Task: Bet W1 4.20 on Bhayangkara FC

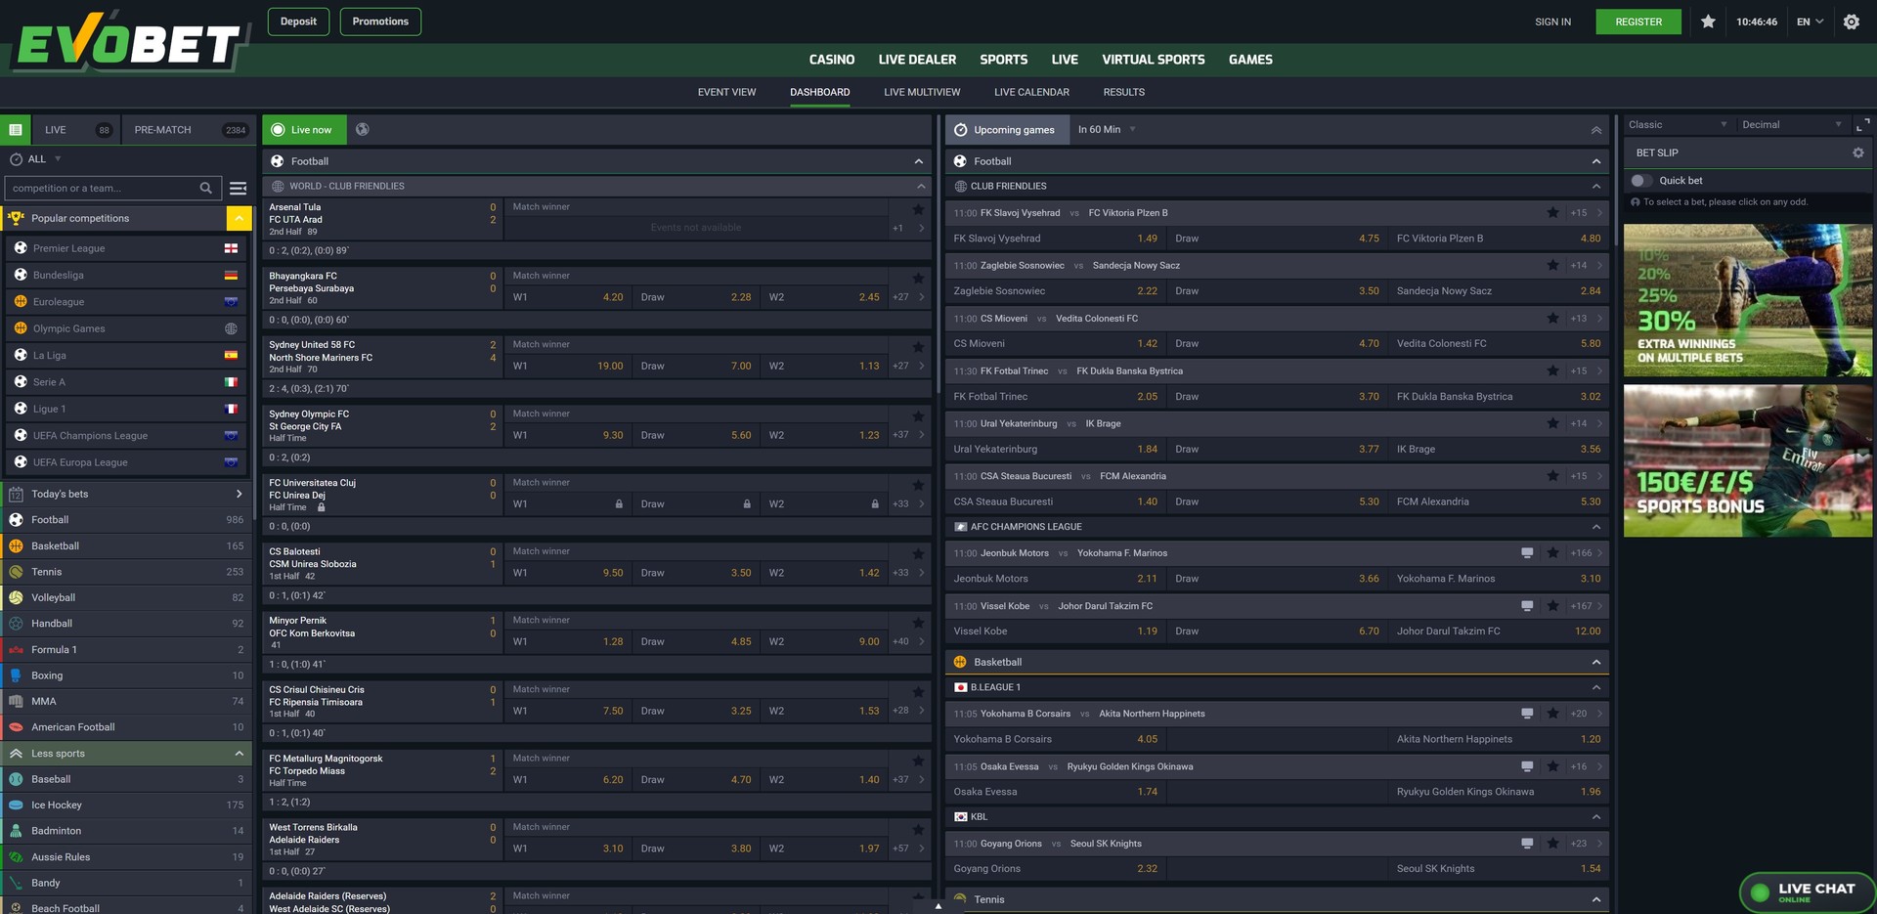Action: pos(568,297)
